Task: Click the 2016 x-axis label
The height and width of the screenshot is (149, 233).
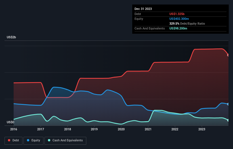Action: [x=14, y=129]
